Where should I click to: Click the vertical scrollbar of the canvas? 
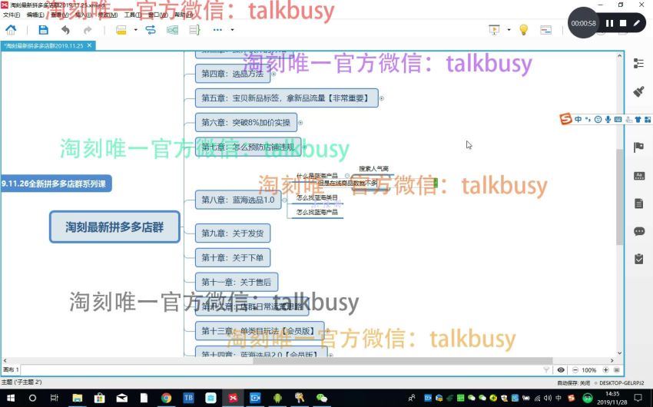[620, 197]
